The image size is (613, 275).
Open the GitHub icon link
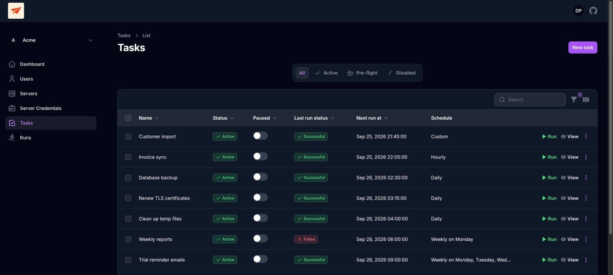[x=593, y=11]
